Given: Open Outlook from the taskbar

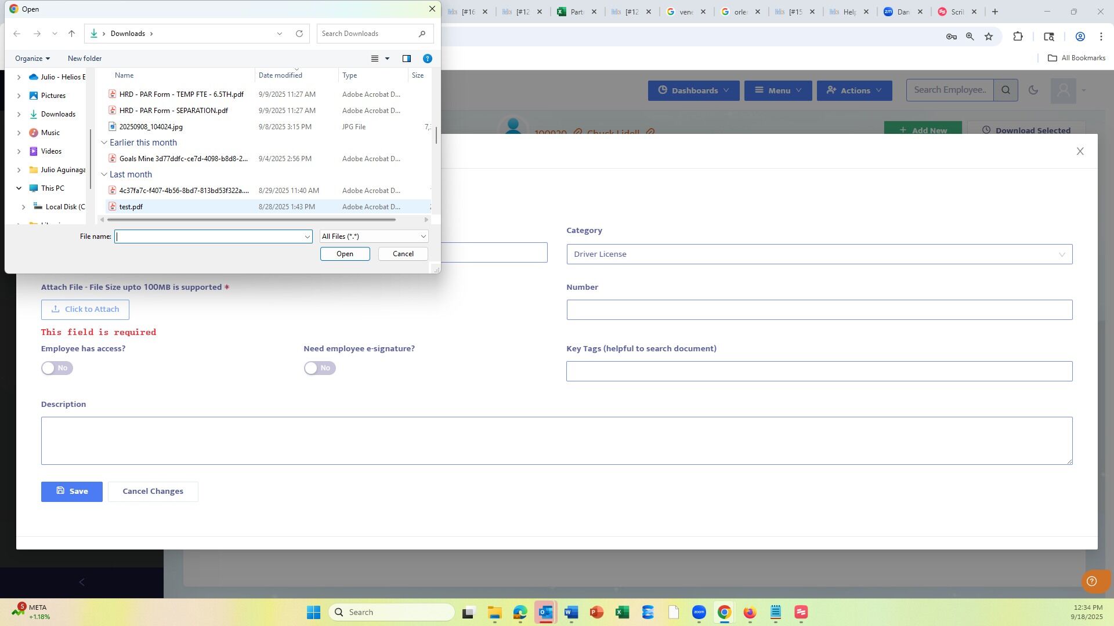Looking at the screenshot, I should pos(545,612).
